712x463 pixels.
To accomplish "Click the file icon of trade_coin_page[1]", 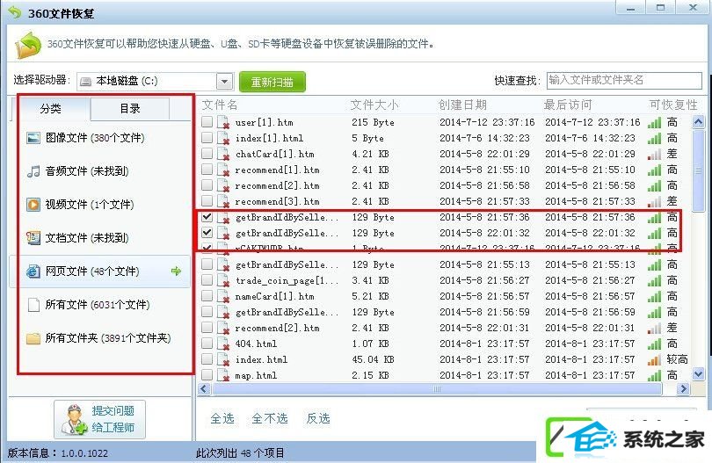I will click(223, 280).
